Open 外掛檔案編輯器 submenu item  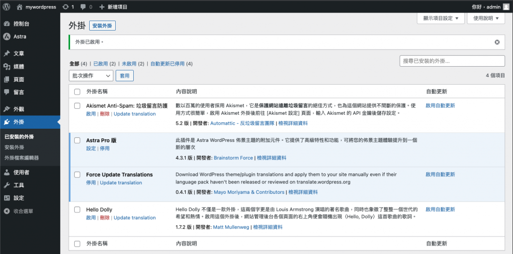22,158
